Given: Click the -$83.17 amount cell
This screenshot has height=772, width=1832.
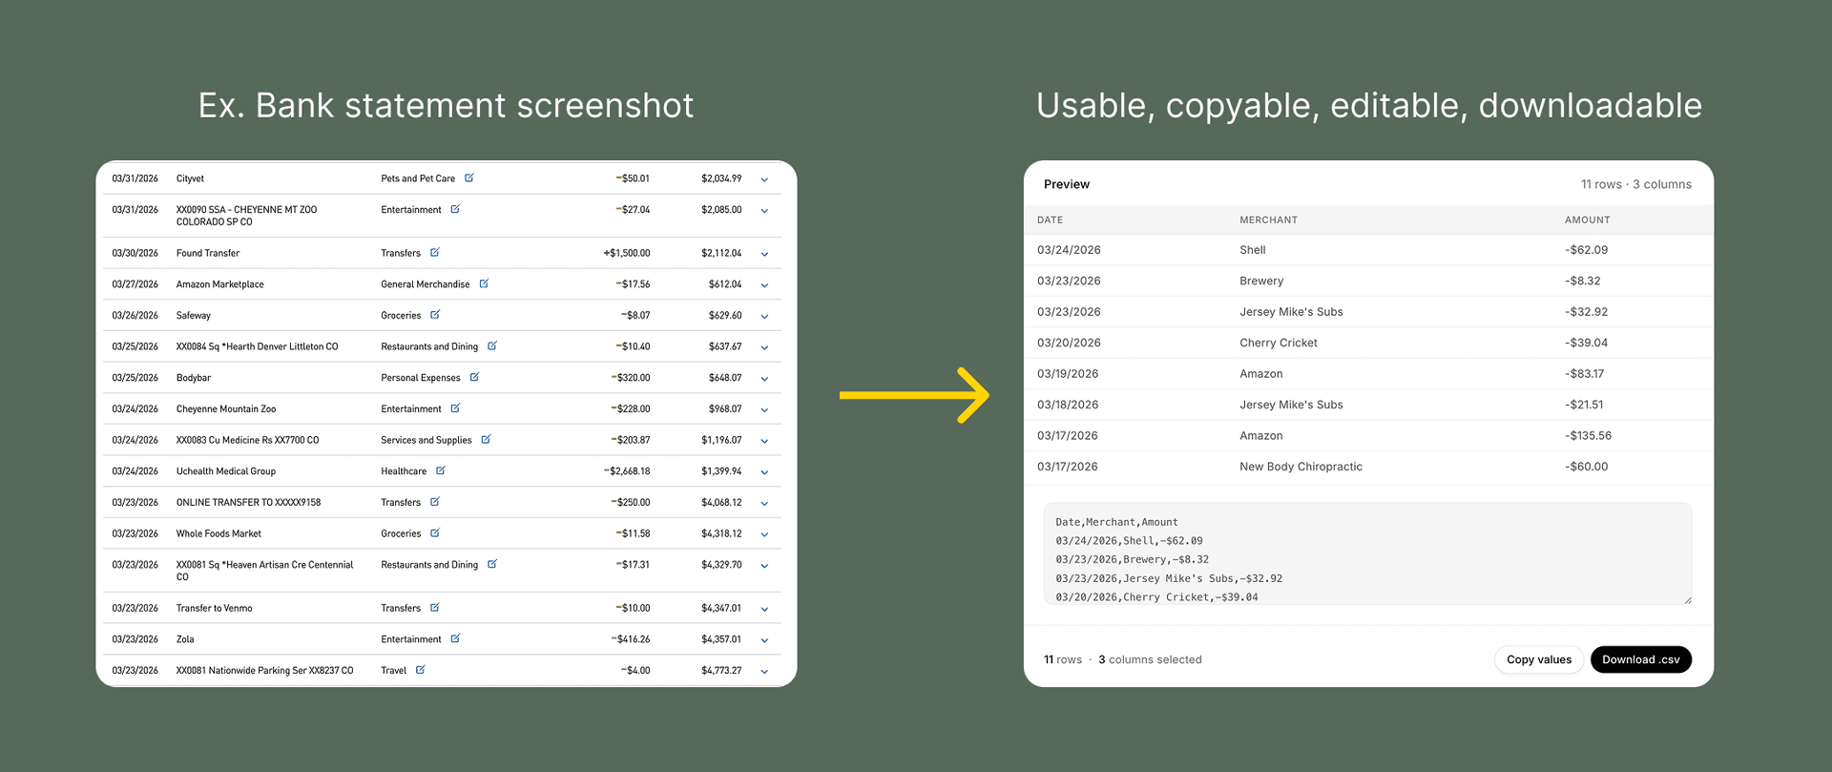Looking at the screenshot, I should (x=1584, y=373).
